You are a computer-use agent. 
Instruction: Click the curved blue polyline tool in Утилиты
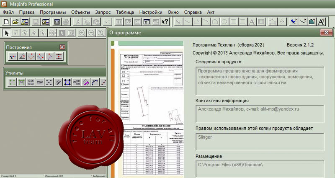[95, 82]
